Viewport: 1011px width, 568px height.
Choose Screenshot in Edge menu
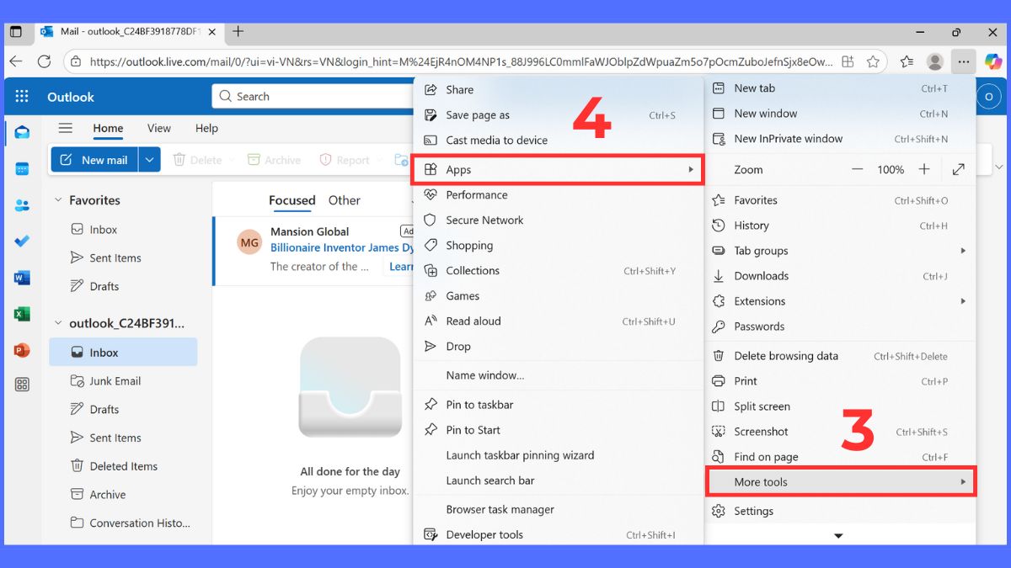840,432
